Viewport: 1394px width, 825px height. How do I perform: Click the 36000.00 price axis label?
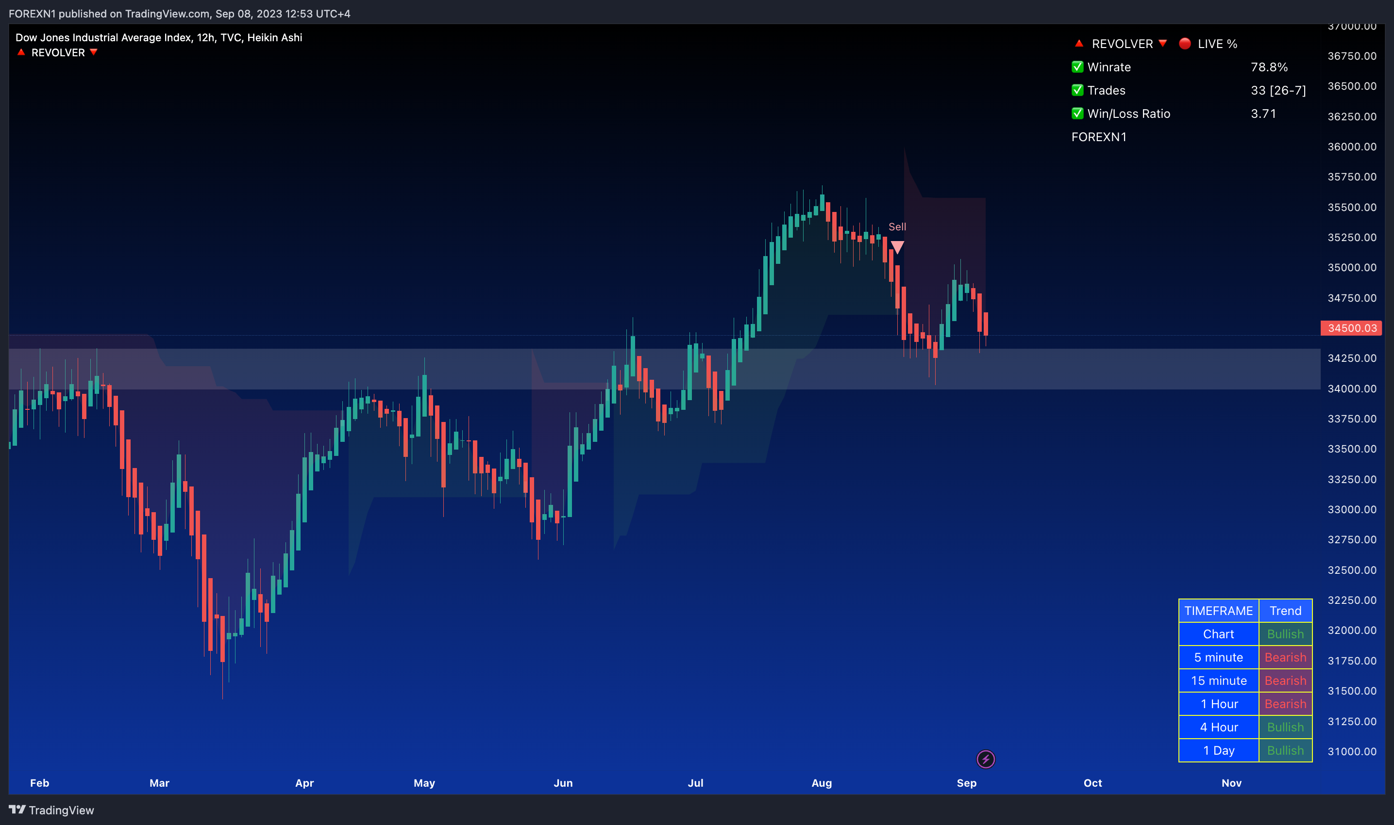(x=1352, y=146)
